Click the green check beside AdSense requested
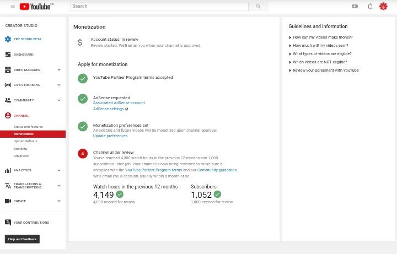Screen dimensions: 397x254 pos(83,99)
